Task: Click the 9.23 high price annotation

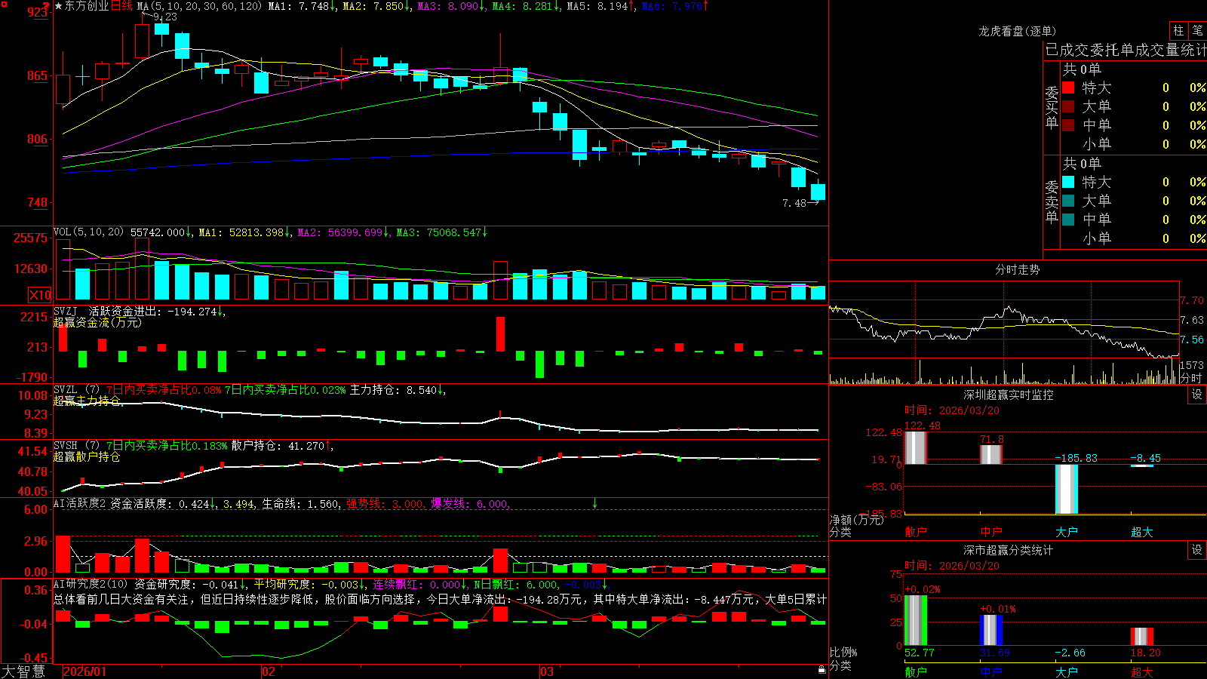Action: click(x=164, y=17)
